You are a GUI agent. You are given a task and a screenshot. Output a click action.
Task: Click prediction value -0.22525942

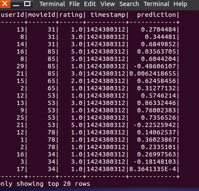tap(154, 125)
